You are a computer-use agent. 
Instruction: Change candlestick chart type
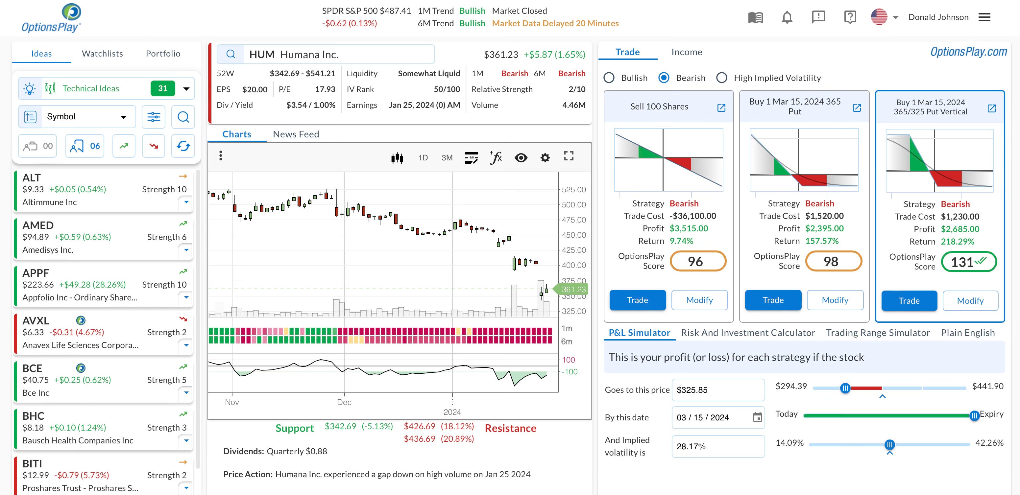[x=397, y=157]
